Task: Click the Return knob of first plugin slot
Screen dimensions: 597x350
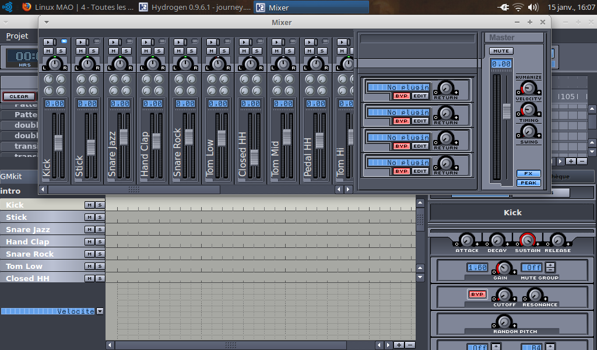Action: click(445, 88)
